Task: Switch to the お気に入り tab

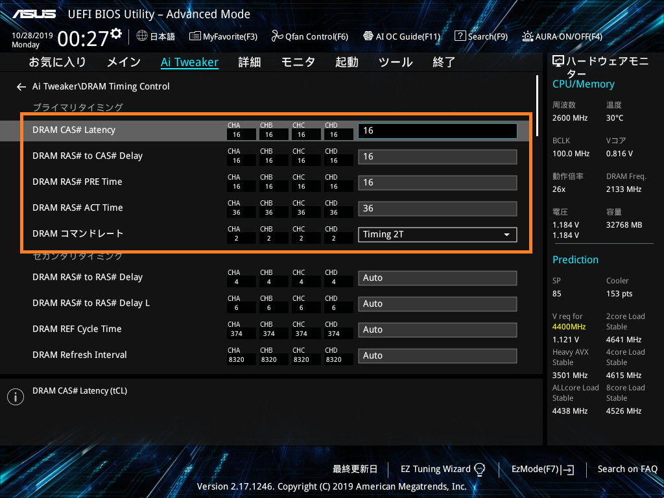Action: click(x=58, y=62)
